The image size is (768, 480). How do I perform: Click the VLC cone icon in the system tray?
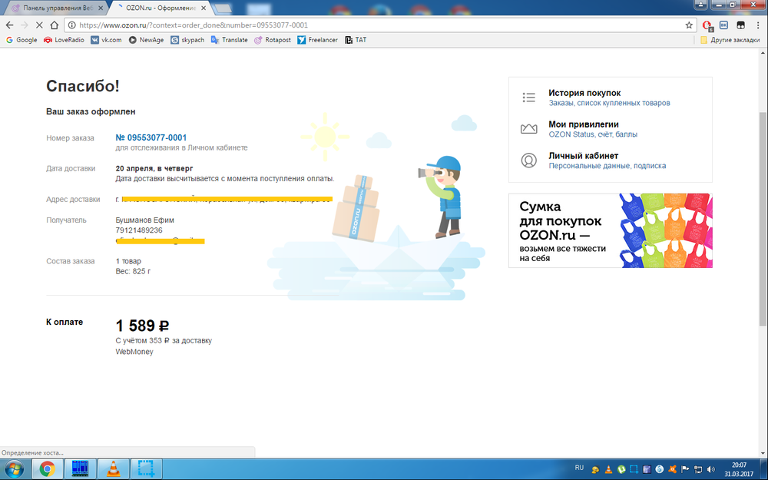(x=608, y=469)
